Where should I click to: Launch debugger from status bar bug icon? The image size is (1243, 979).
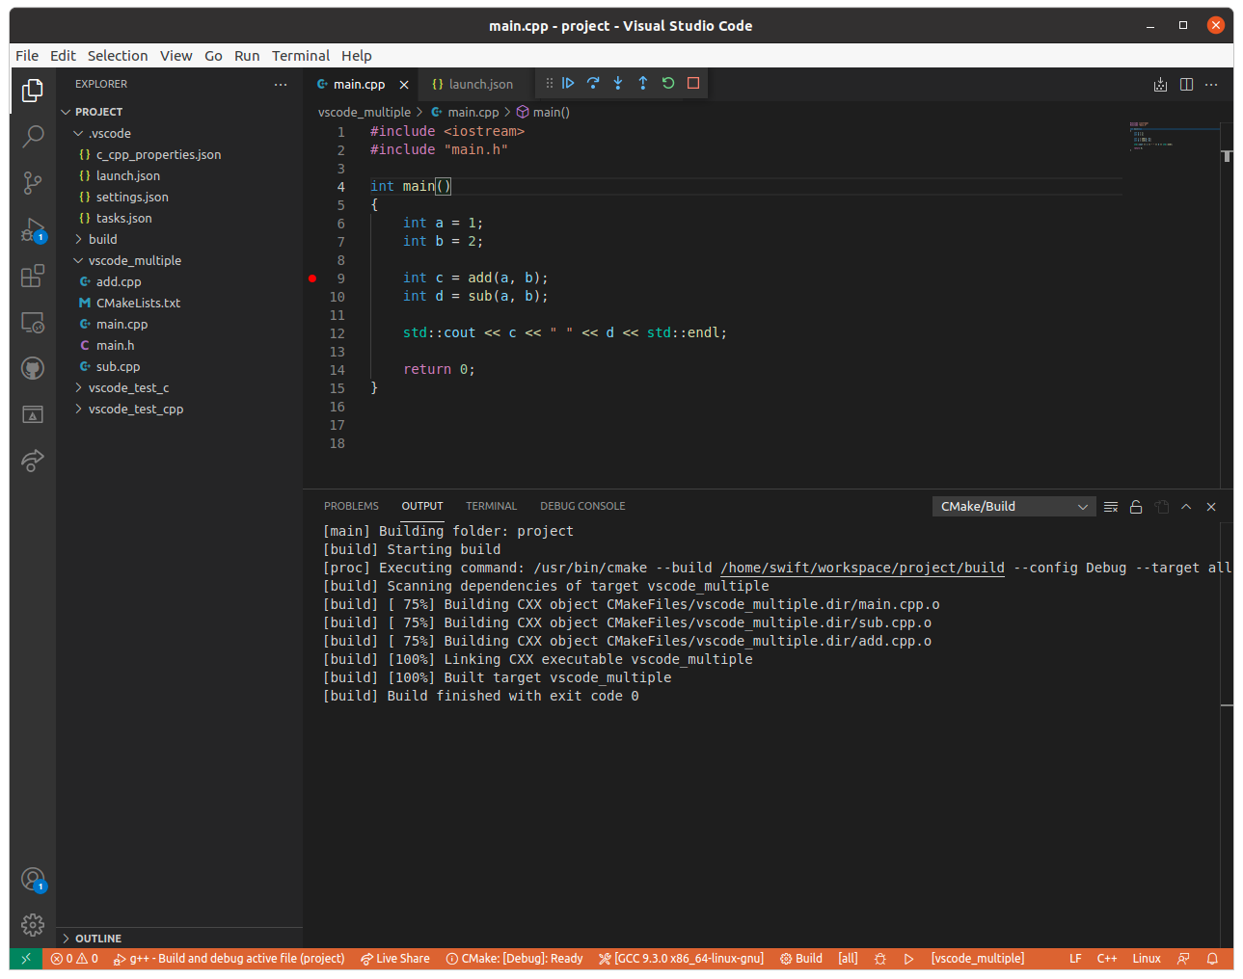point(879,959)
